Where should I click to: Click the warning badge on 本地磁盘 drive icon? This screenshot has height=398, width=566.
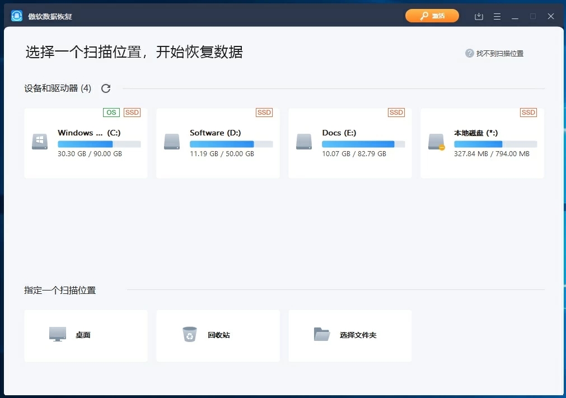443,148
